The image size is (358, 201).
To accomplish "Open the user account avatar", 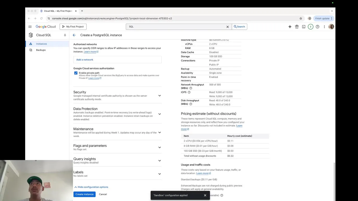I will tap(331, 27).
